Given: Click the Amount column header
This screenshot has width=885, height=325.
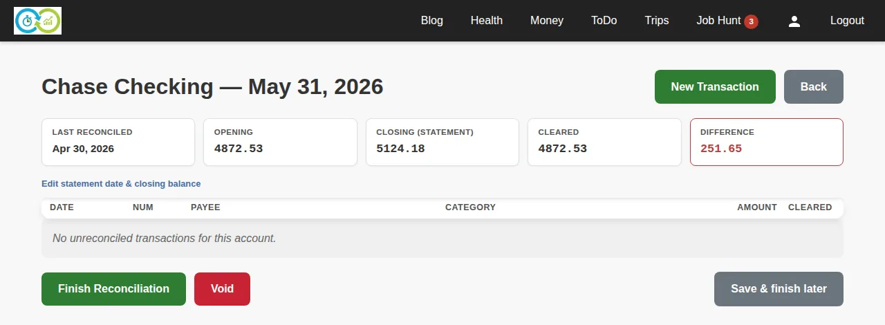Looking at the screenshot, I should pyautogui.click(x=757, y=207).
